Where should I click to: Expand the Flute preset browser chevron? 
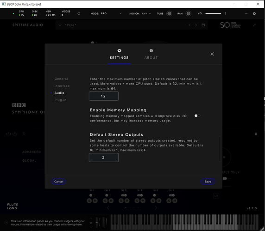coord(60,25)
